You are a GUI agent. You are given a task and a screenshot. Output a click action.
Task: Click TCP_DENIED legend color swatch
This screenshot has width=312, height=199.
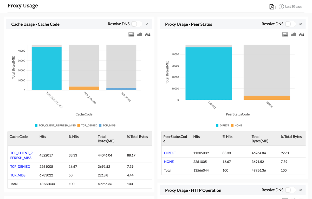tap(79, 126)
